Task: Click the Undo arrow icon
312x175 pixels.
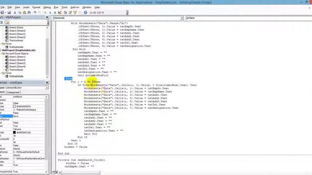Action: point(35,13)
